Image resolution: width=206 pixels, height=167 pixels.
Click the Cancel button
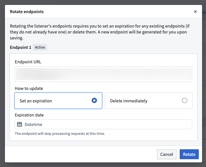coord(167,154)
